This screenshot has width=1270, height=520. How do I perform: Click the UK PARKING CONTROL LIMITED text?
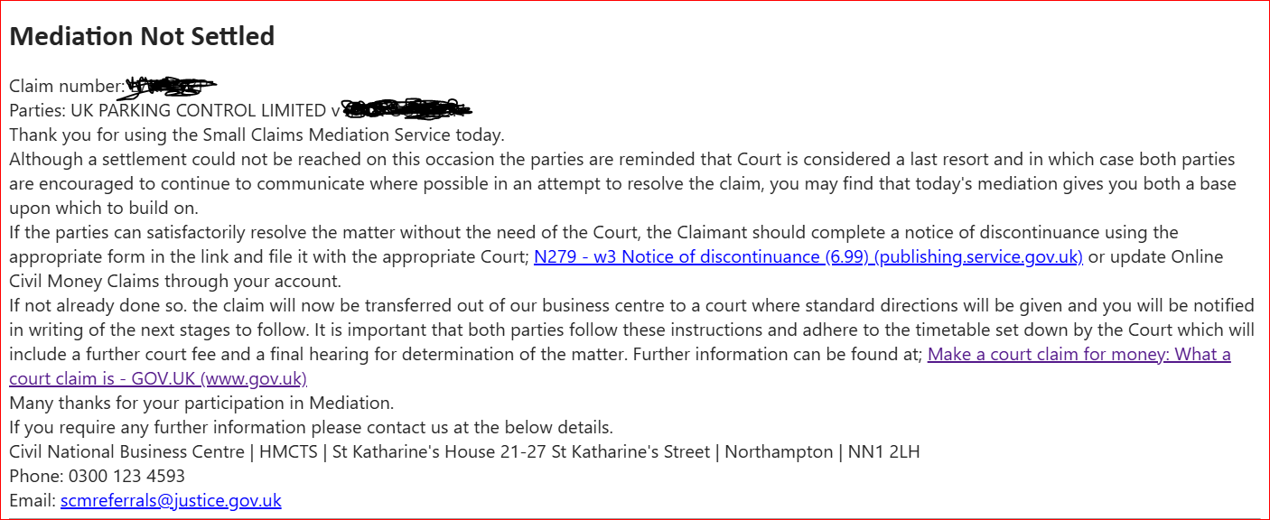198,111
